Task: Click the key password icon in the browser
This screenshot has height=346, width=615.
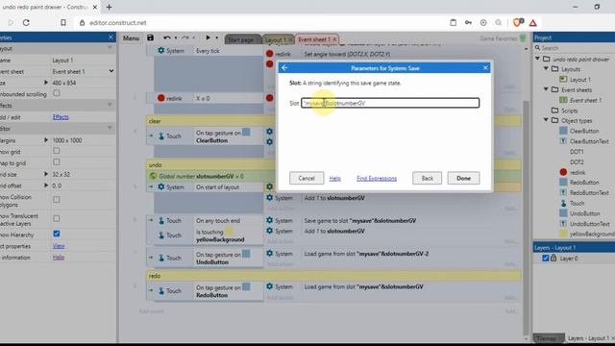Action: click(468, 23)
